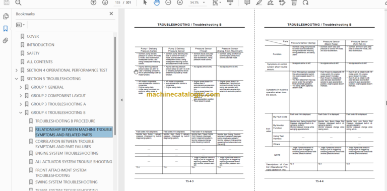
Task: Open the page fit options dropdown
Action: tap(217, 3)
